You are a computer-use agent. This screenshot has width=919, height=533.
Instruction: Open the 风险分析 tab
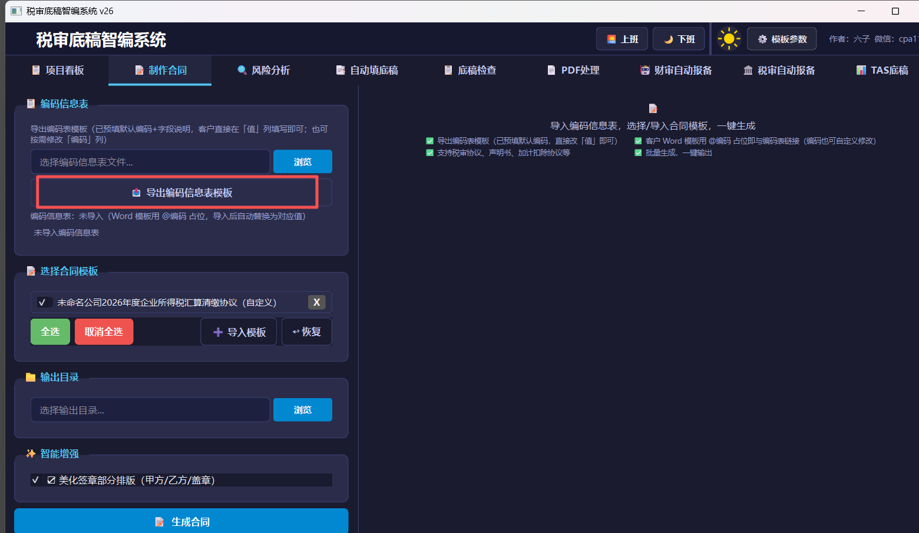tap(263, 70)
